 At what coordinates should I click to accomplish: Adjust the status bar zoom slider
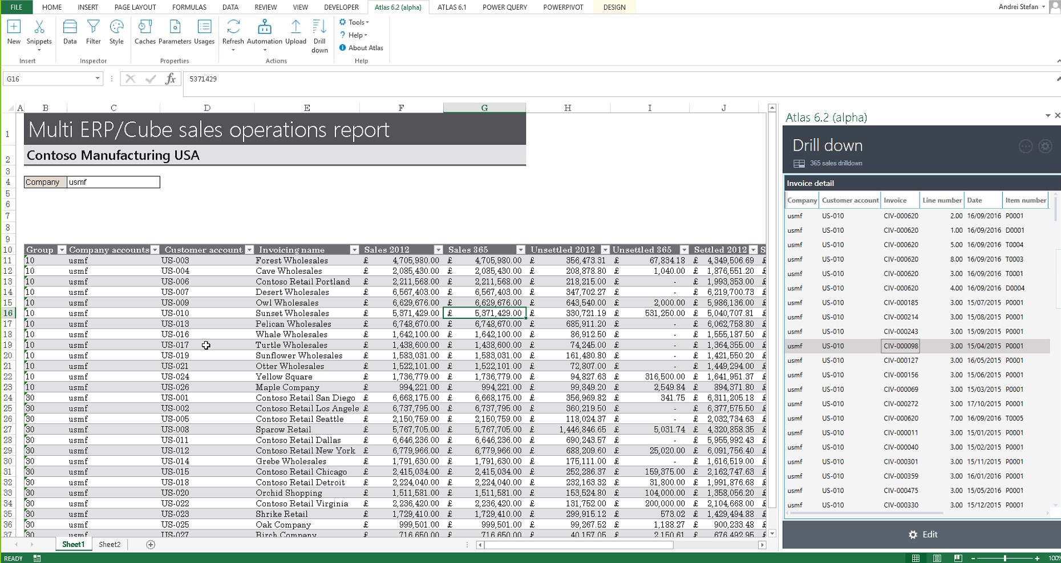click(1005, 558)
